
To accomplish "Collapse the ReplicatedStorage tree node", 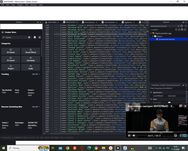I will point(151,33).
